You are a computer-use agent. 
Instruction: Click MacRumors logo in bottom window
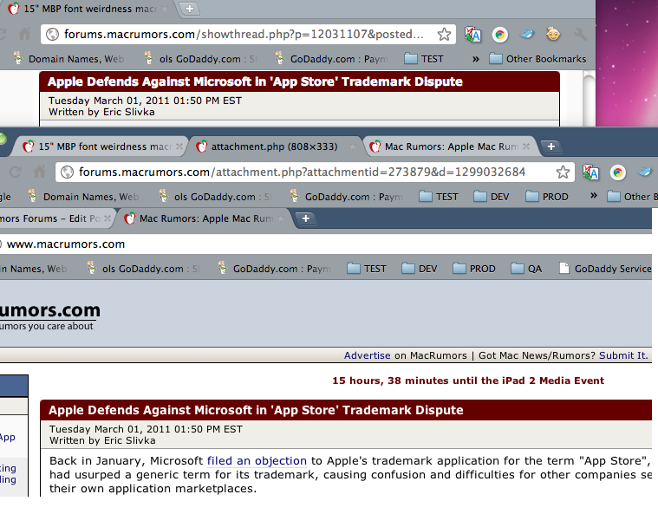tap(50, 316)
